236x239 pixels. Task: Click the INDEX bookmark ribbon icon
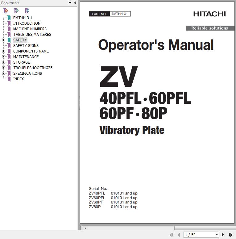click(9, 79)
